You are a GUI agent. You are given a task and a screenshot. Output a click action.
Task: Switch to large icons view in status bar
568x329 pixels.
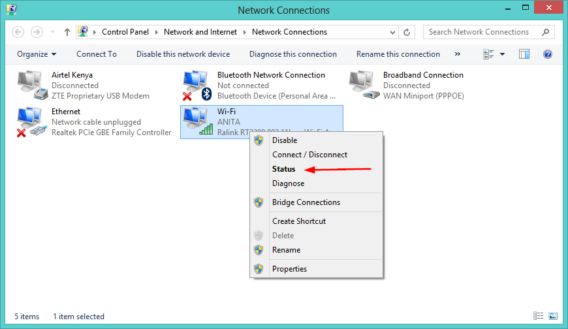pyautogui.click(x=553, y=317)
